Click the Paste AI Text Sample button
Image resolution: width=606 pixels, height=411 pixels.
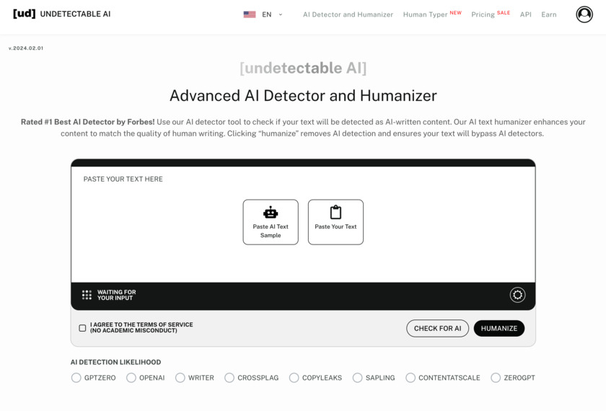pos(271,222)
